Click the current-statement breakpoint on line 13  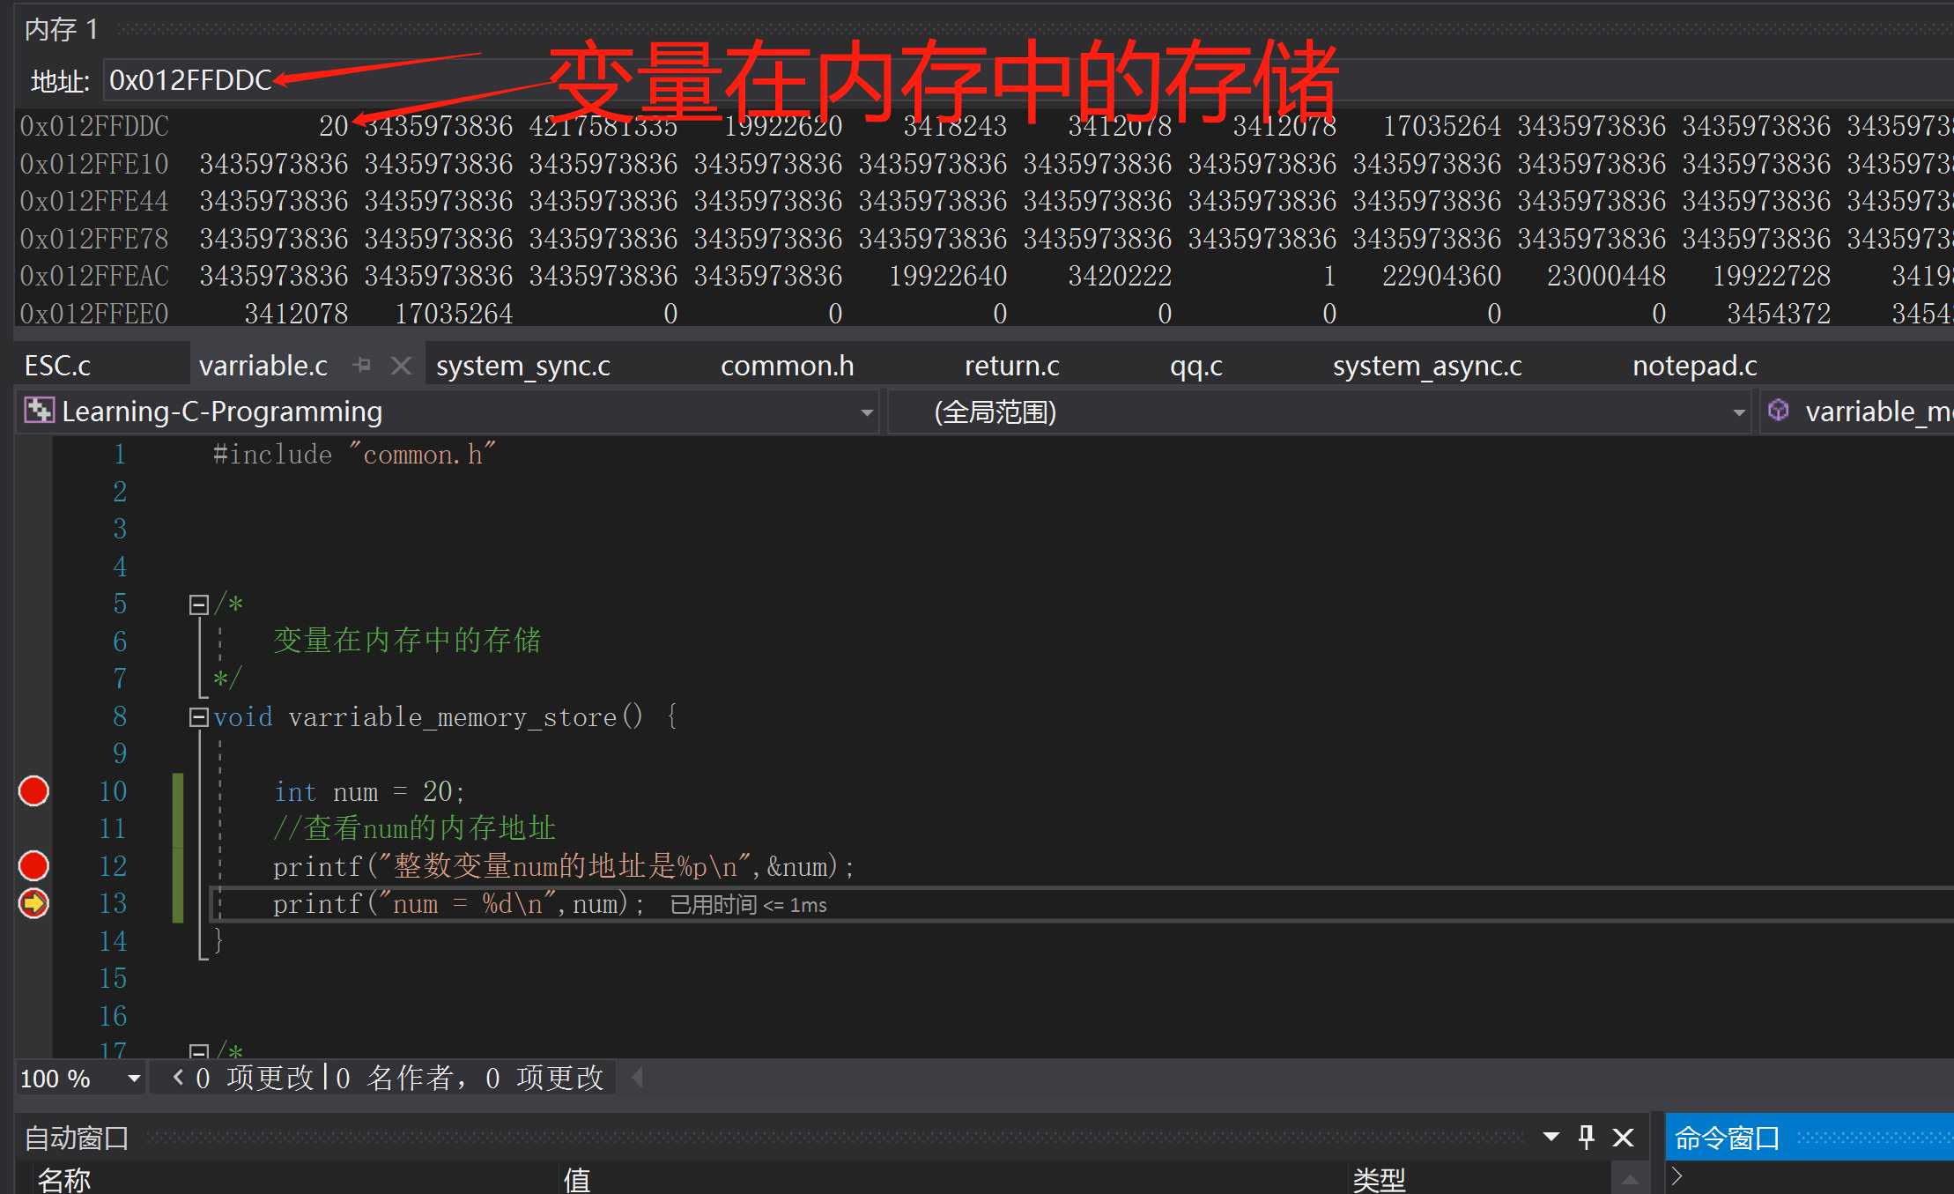pyautogui.click(x=33, y=903)
